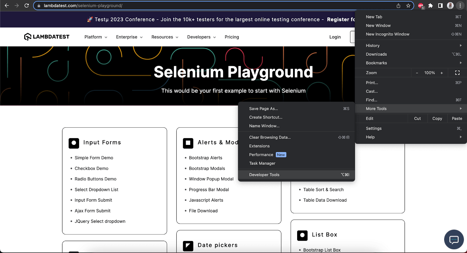The height and width of the screenshot is (253, 467).
Task: Decrease zoom with minus button
Action: coord(417,73)
